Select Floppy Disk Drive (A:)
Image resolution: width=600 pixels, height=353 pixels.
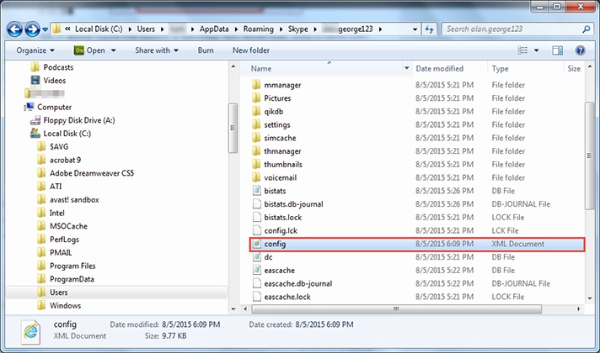click(x=79, y=120)
